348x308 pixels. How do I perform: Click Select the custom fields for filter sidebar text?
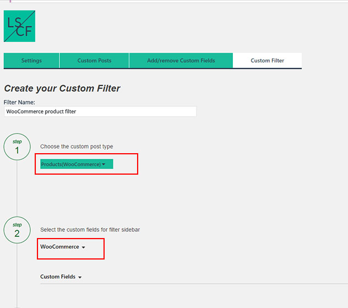(x=90, y=230)
